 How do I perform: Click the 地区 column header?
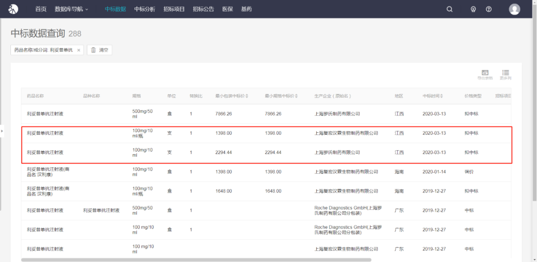click(399, 96)
